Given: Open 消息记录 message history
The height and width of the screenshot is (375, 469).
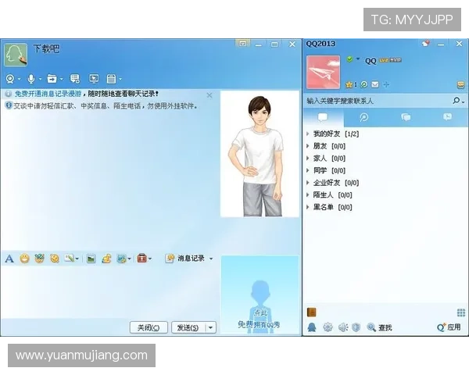Looking at the screenshot, I should coord(186,259).
